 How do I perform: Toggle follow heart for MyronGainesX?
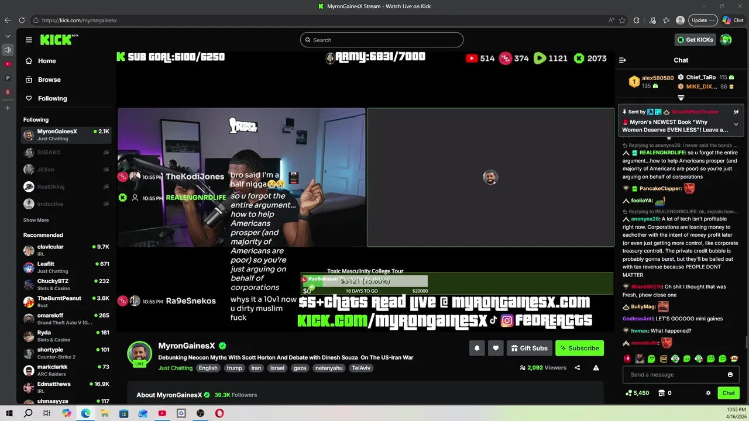click(496, 348)
